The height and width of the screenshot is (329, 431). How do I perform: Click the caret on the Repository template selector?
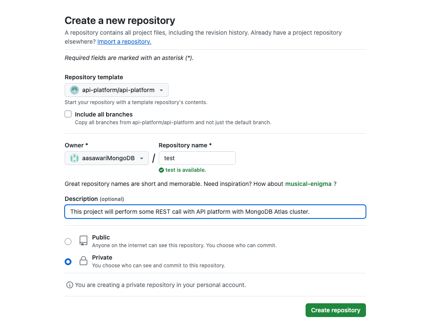point(162,90)
